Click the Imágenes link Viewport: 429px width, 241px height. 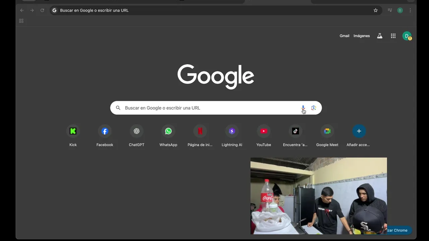tap(362, 36)
